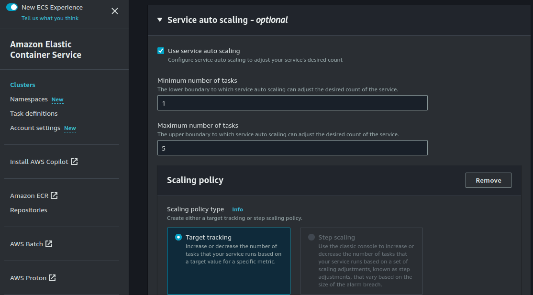Open Namespaces in the sidebar
Screen dimensions: 533x295
(x=29, y=99)
